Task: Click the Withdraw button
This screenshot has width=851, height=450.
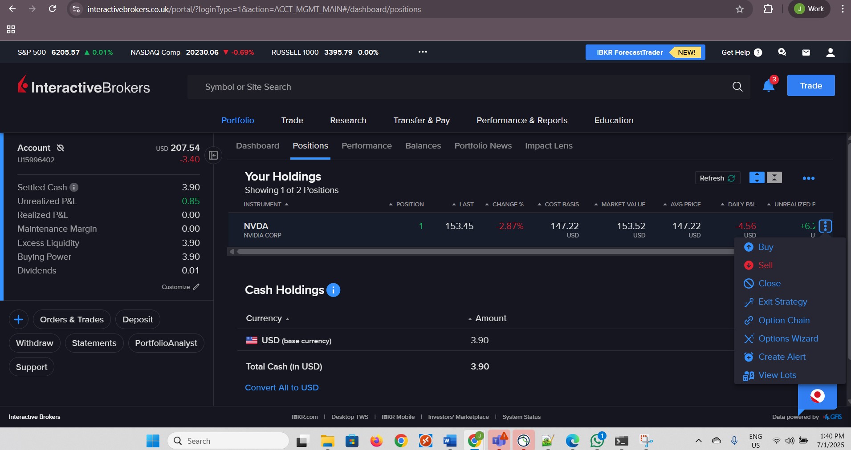Action: click(35, 343)
